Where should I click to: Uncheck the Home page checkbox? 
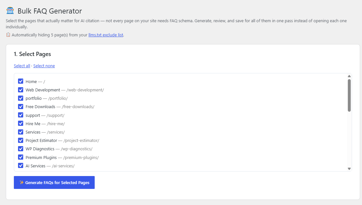click(x=21, y=81)
